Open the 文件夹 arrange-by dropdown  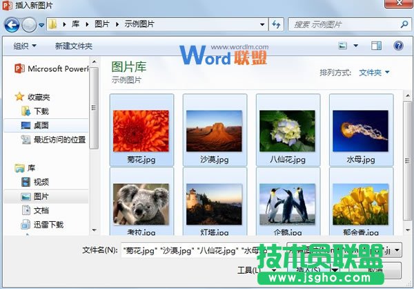tap(374, 73)
